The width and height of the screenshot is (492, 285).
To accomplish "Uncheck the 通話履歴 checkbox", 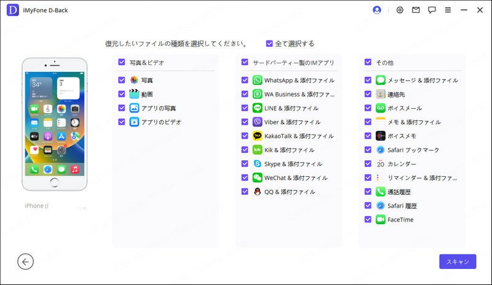I will pyautogui.click(x=368, y=191).
